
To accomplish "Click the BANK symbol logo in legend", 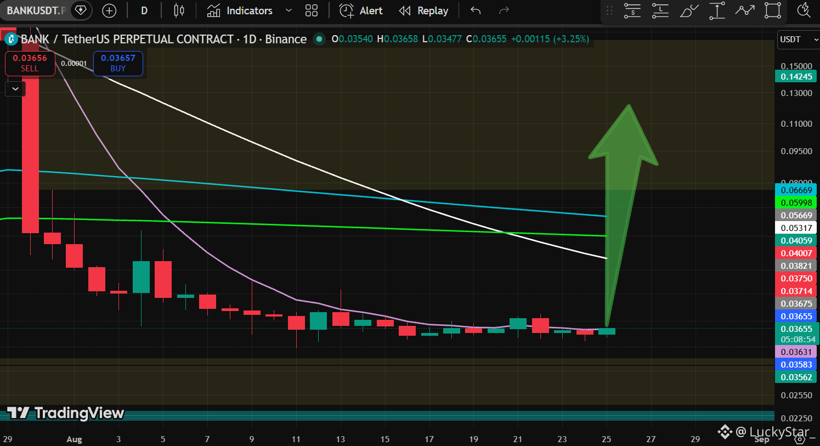I will coord(11,39).
